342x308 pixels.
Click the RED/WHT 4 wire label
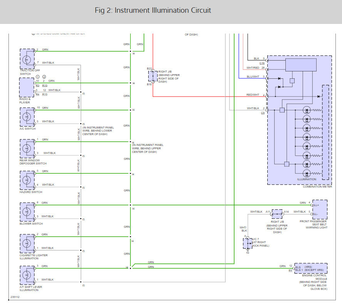[x=255, y=95]
